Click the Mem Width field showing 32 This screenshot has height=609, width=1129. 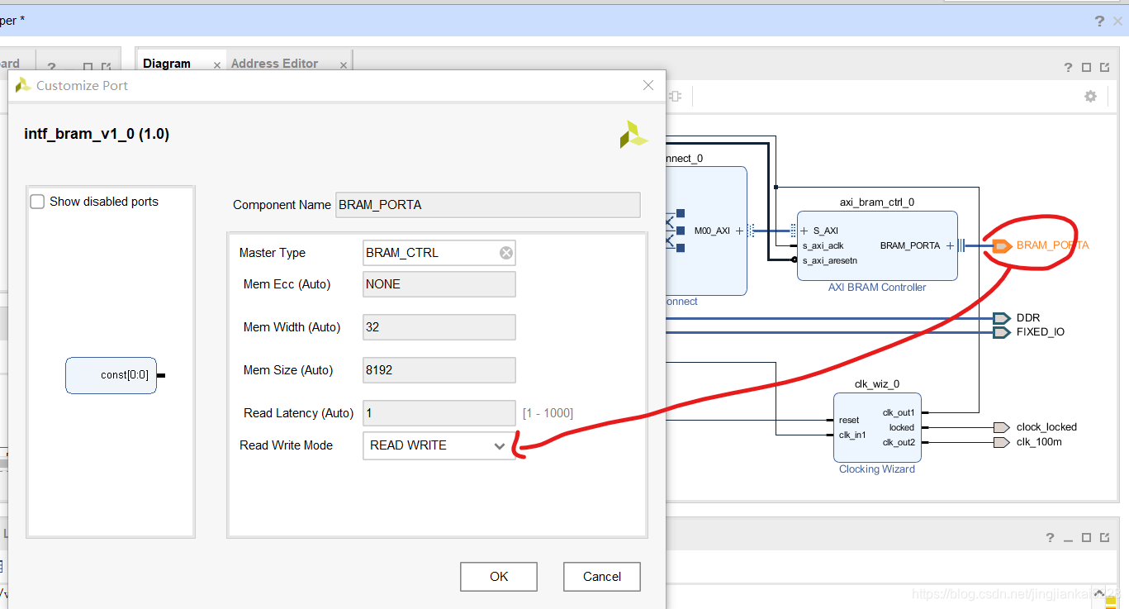click(439, 327)
